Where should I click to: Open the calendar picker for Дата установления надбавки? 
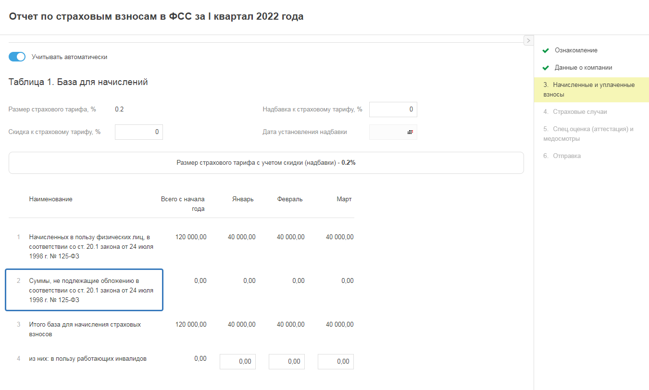[411, 132]
